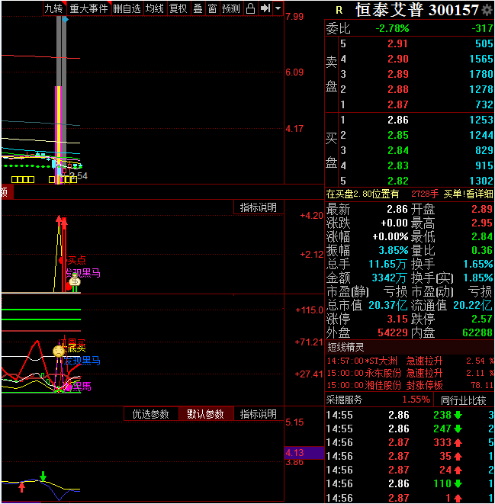Switch to the 优选参数 tab

click(x=151, y=414)
